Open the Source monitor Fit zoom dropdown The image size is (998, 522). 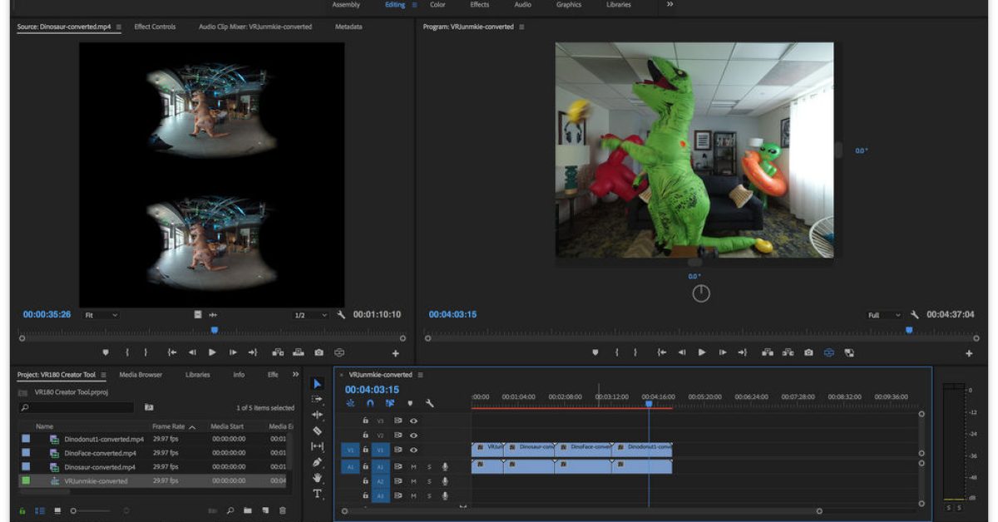tap(101, 315)
